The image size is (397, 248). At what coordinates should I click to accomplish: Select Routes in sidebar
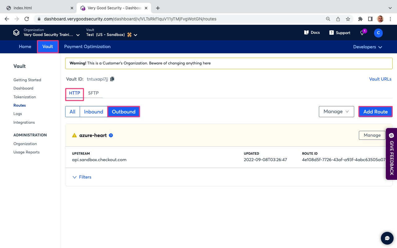[20, 105]
